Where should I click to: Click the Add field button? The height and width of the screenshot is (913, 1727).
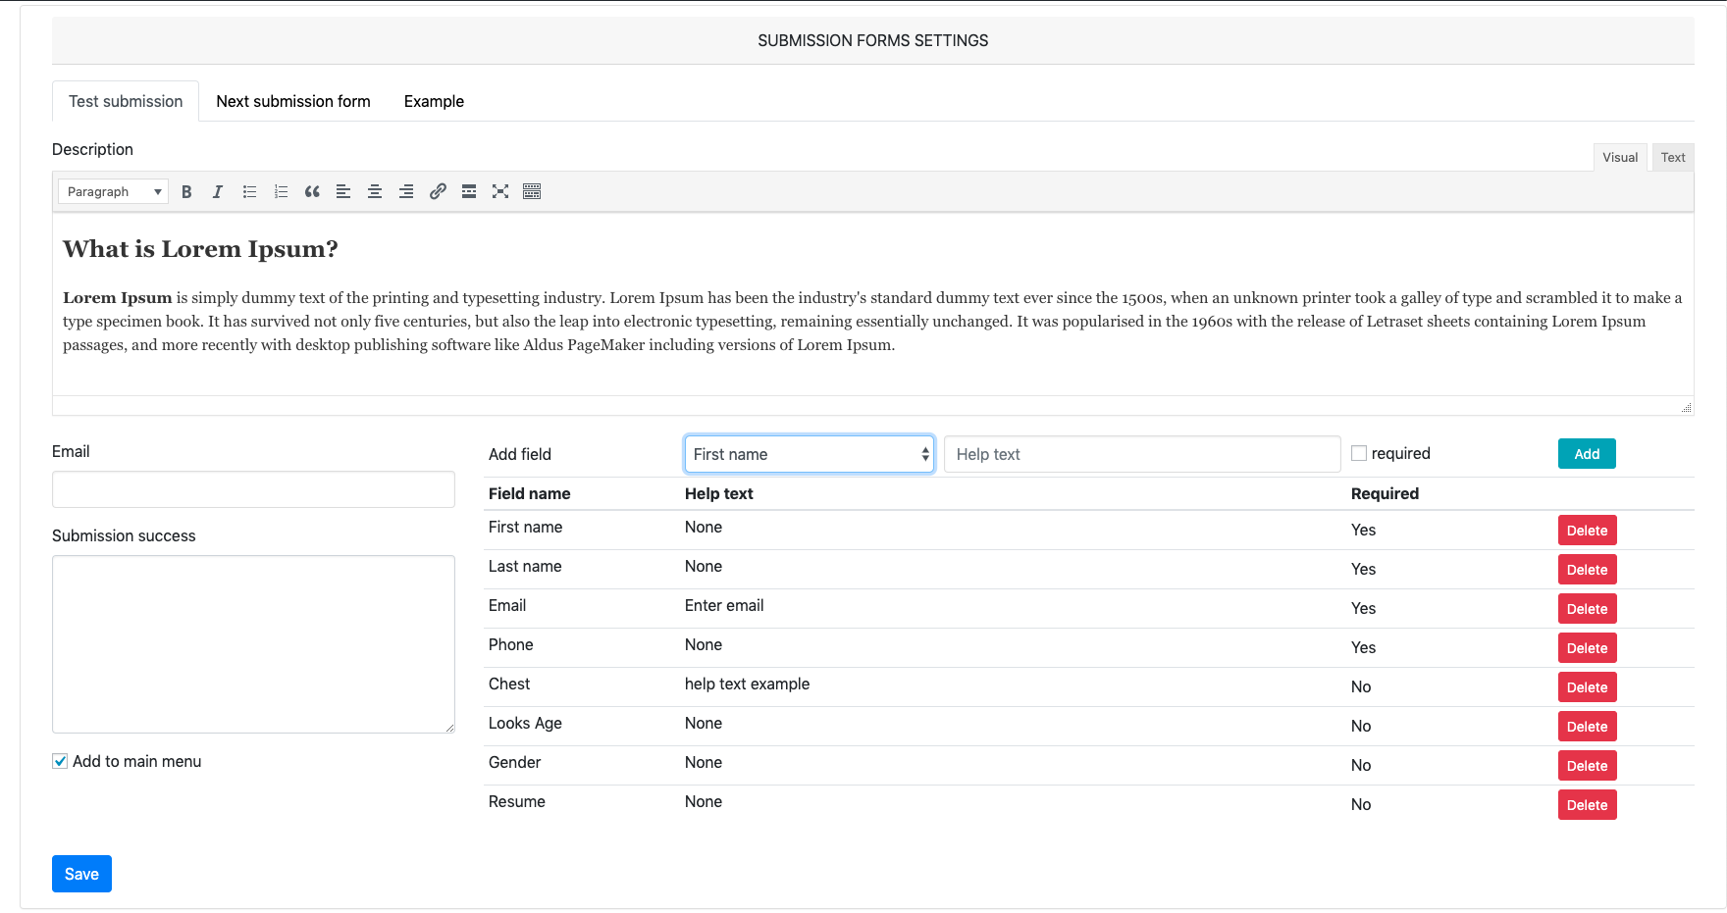click(1587, 454)
